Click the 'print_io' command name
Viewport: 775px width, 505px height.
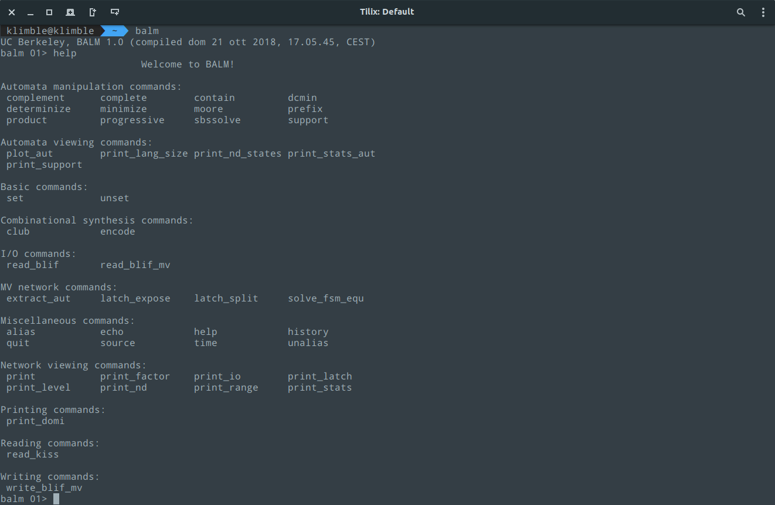217,377
